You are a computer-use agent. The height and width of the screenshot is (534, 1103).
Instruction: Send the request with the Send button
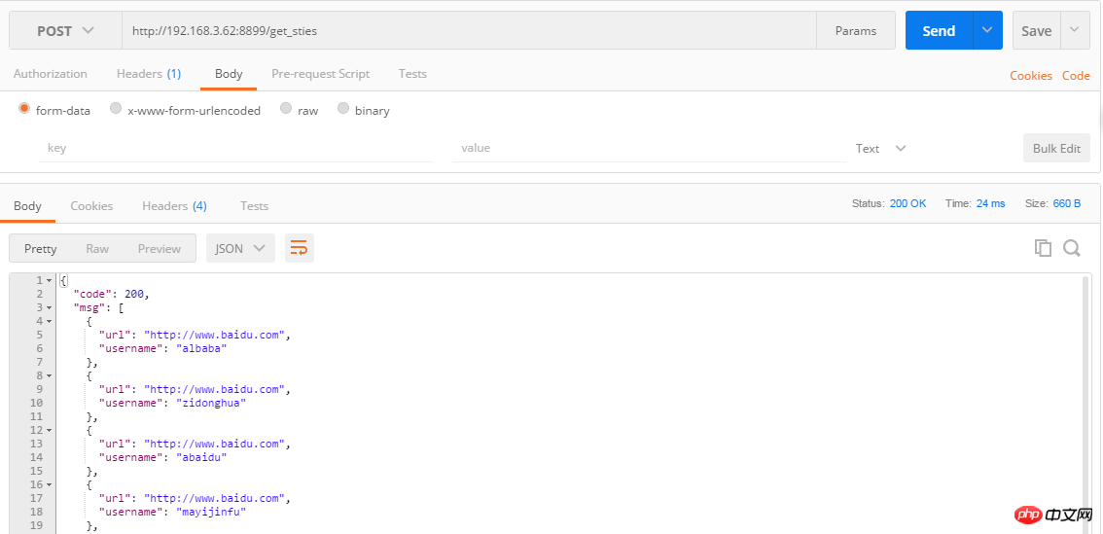coord(939,30)
